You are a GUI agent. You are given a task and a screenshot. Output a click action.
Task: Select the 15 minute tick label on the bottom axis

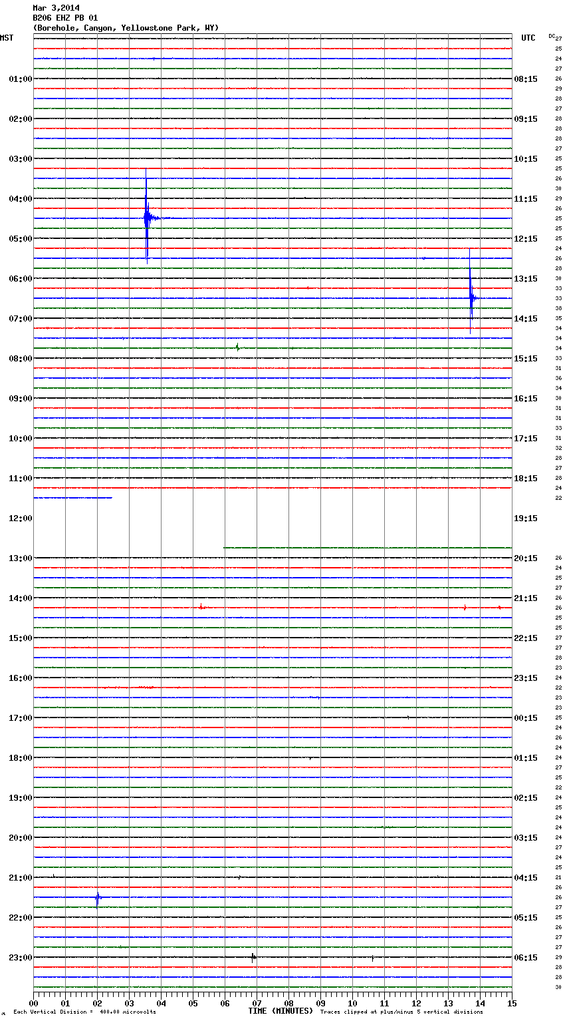(x=511, y=1004)
